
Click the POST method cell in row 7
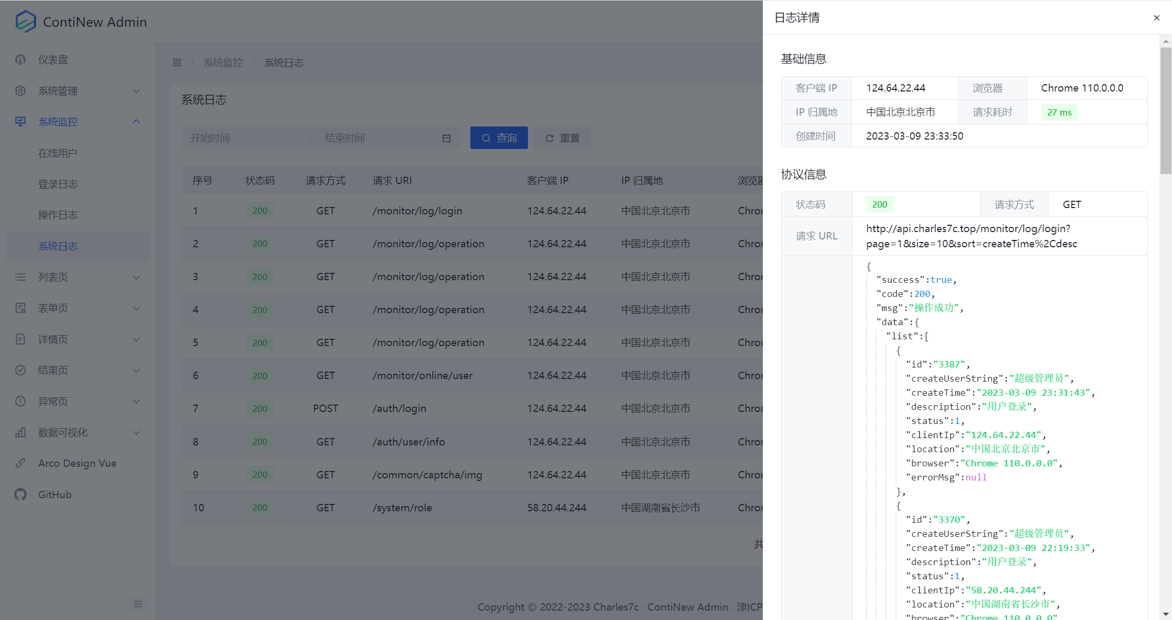[325, 408]
